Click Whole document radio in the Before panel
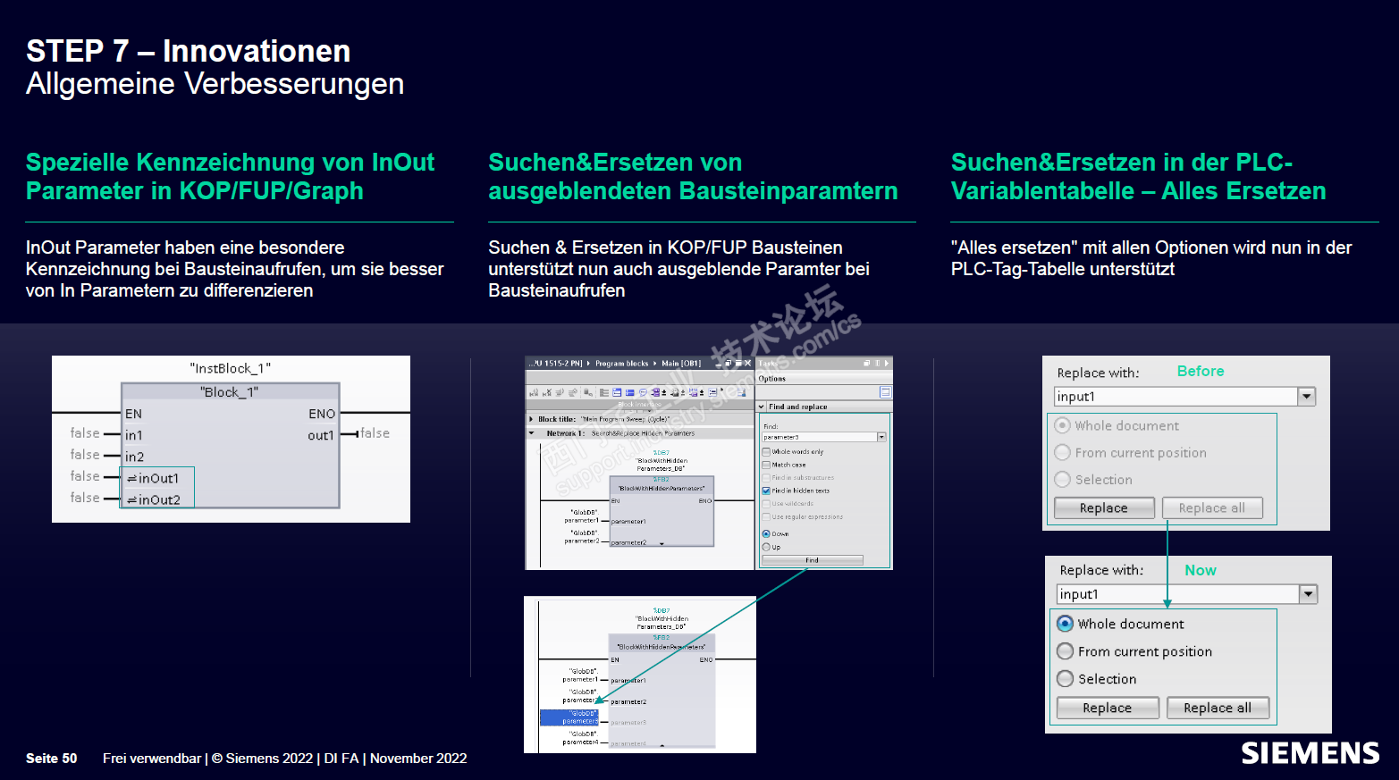 1062,425
